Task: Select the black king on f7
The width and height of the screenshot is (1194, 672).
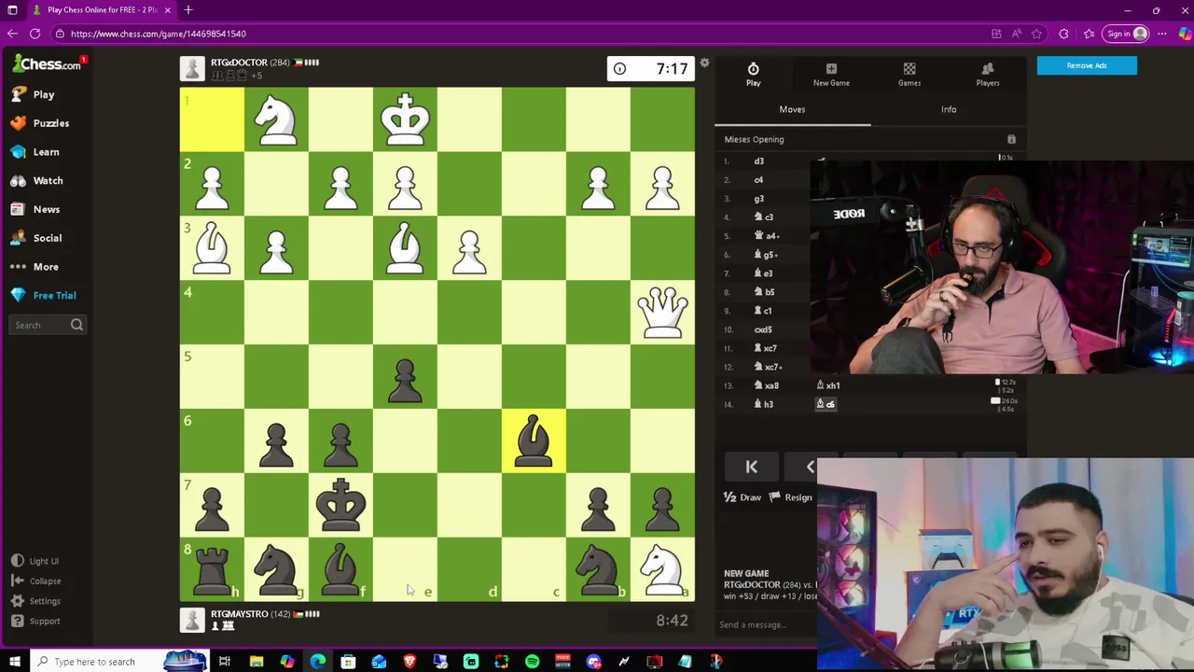Action: coord(340,505)
